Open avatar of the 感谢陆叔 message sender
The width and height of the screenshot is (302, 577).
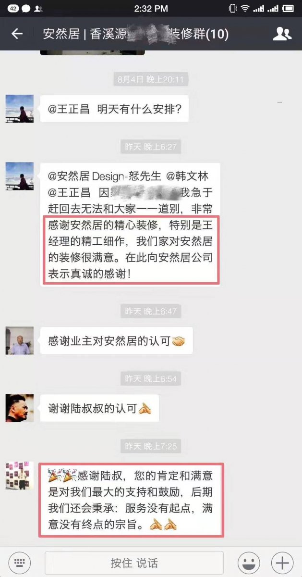[x=20, y=476]
